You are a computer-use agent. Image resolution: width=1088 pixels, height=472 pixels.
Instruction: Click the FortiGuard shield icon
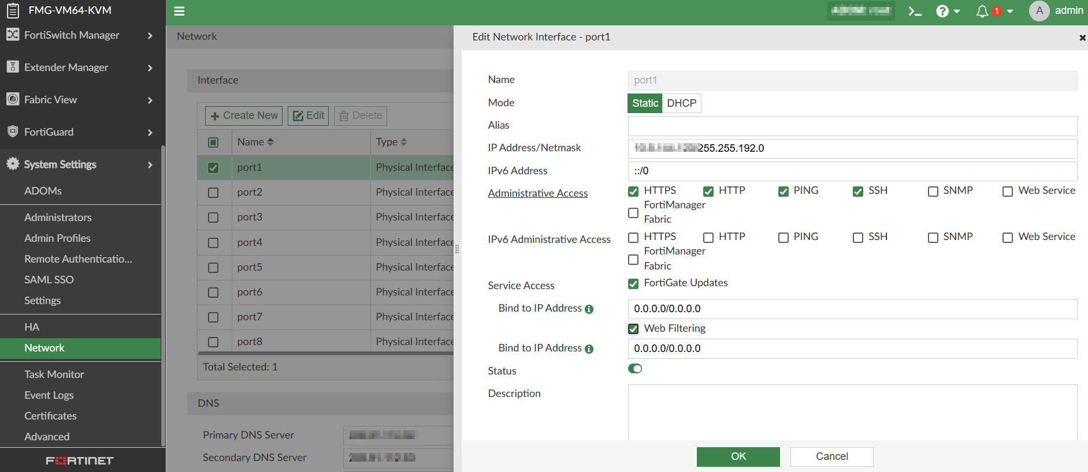point(13,132)
